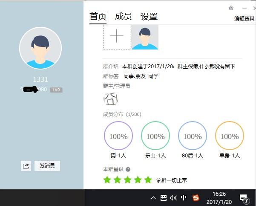
Task: Show hidden tray icons with taskbar chevron
Action: pos(153,198)
